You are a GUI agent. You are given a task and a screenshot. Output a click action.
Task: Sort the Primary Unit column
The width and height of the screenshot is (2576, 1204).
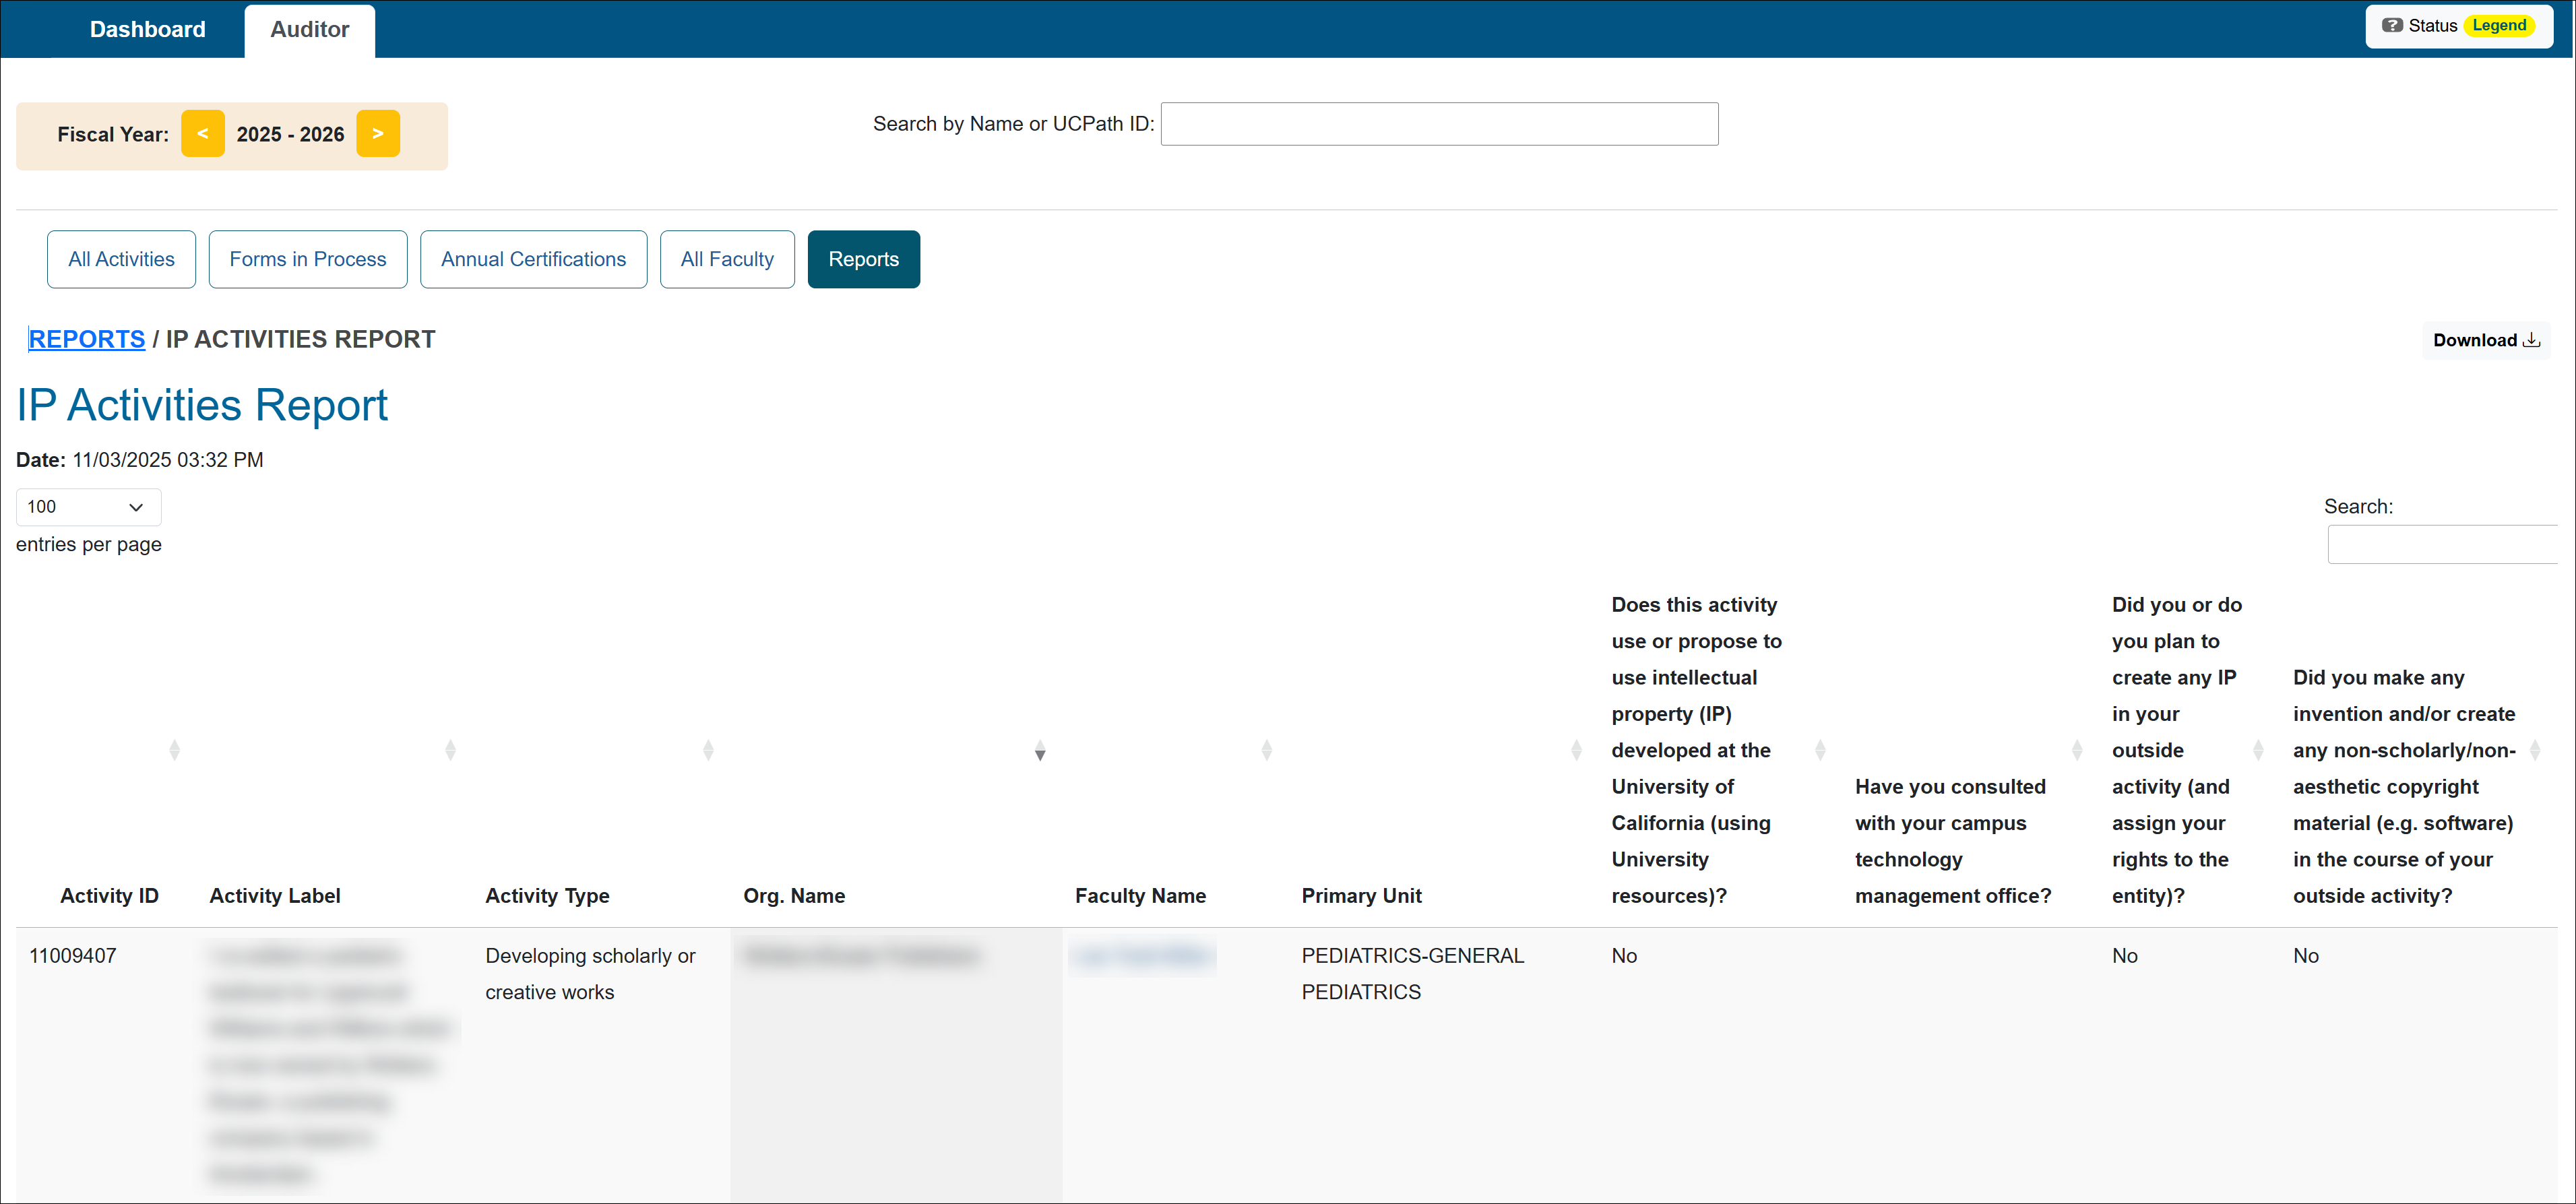tap(1577, 749)
